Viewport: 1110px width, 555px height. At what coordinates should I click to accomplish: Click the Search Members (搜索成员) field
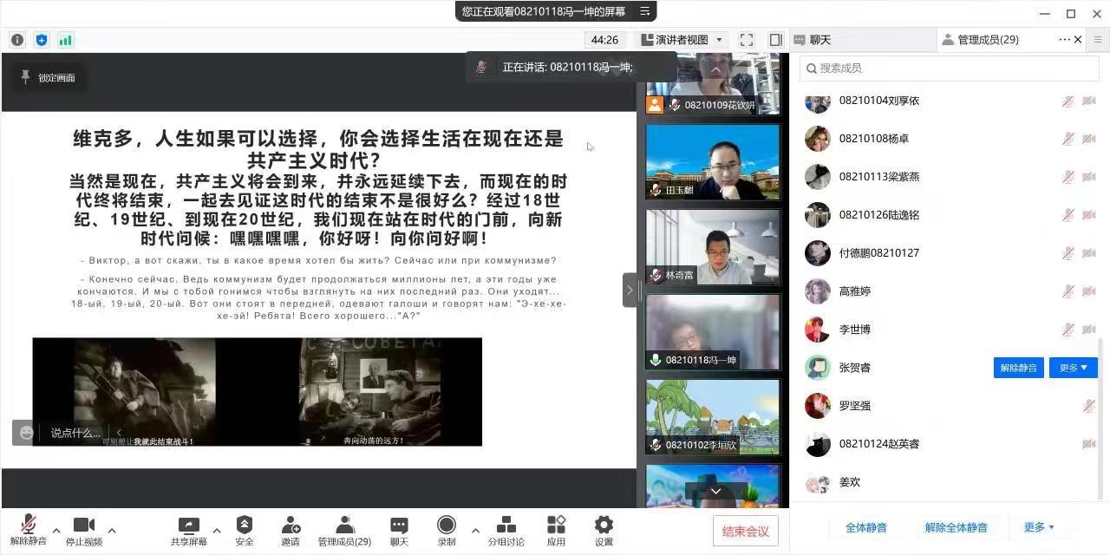(x=950, y=68)
